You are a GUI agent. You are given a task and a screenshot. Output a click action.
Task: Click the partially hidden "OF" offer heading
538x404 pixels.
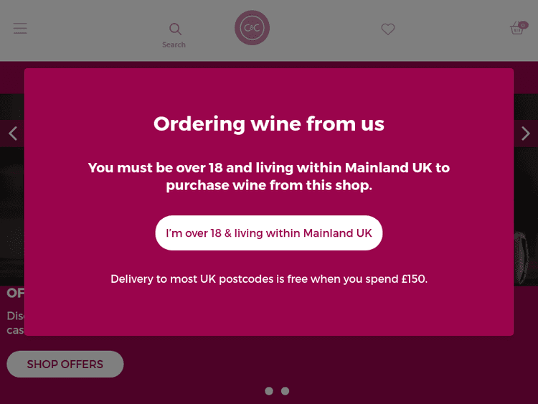15,293
